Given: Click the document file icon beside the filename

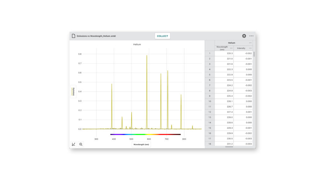Looking at the screenshot, I should [x=74, y=36].
